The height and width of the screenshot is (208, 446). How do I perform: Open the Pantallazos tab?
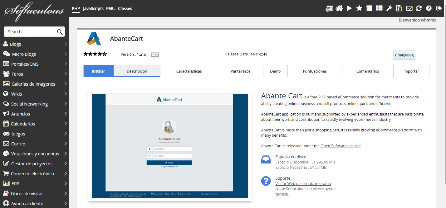pyautogui.click(x=240, y=71)
